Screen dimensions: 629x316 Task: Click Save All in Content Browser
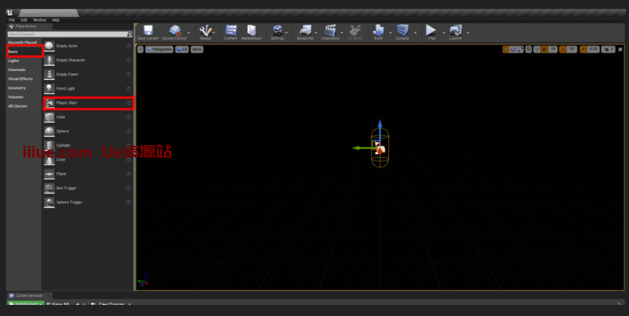pos(59,303)
